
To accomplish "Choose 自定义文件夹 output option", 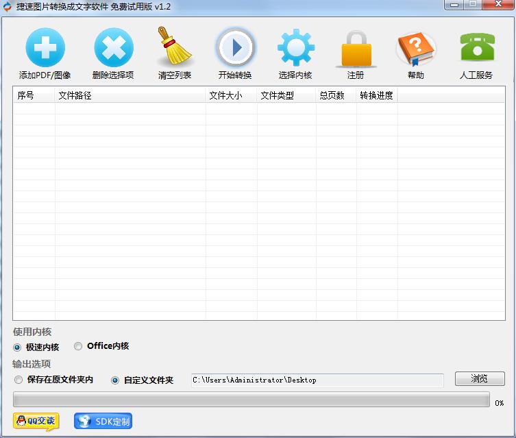I will pyautogui.click(x=115, y=380).
